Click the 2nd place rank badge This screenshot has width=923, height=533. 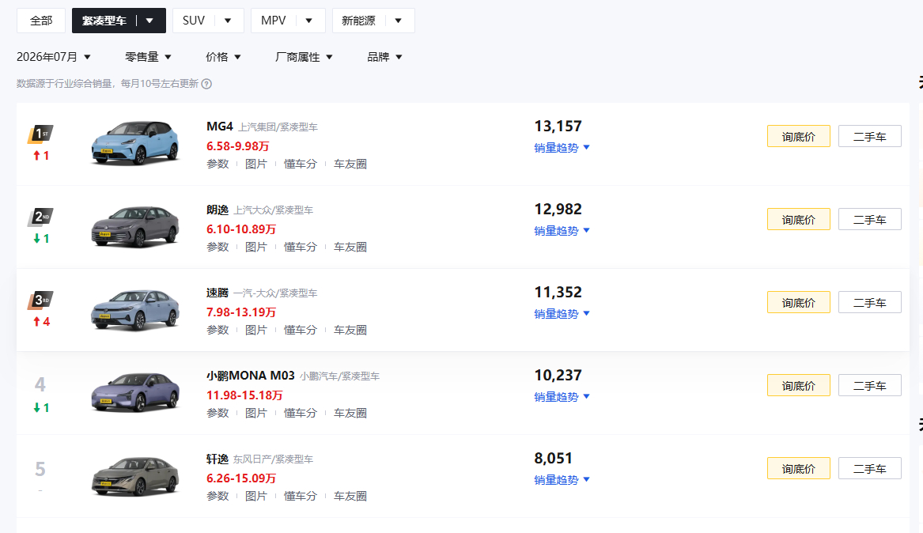coord(40,217)
